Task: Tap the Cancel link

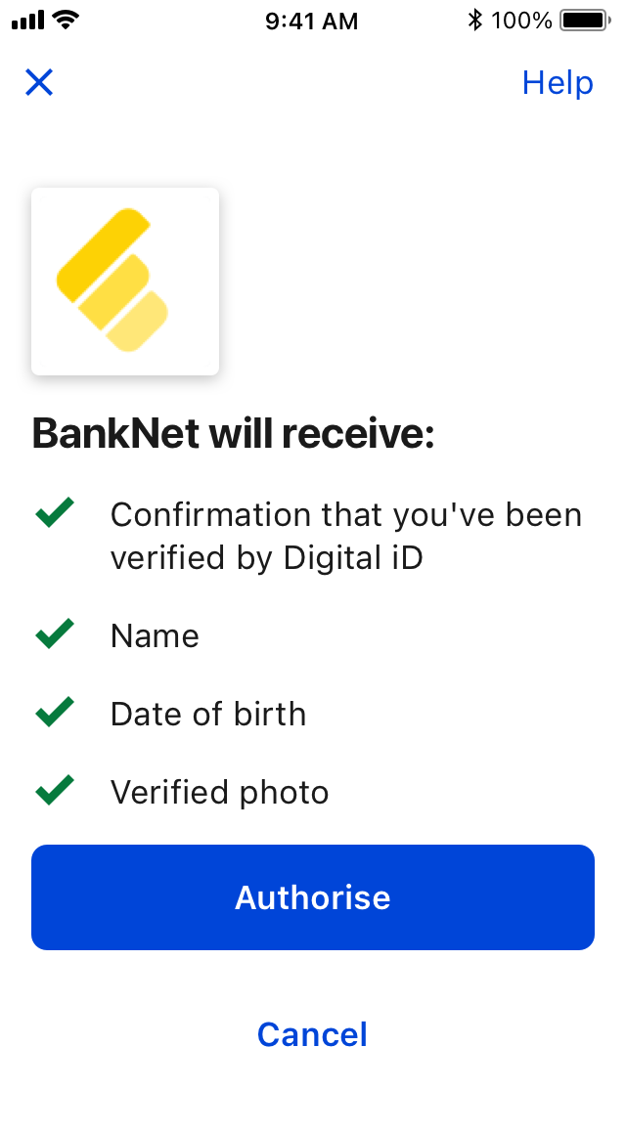Action: point(312,1034)
